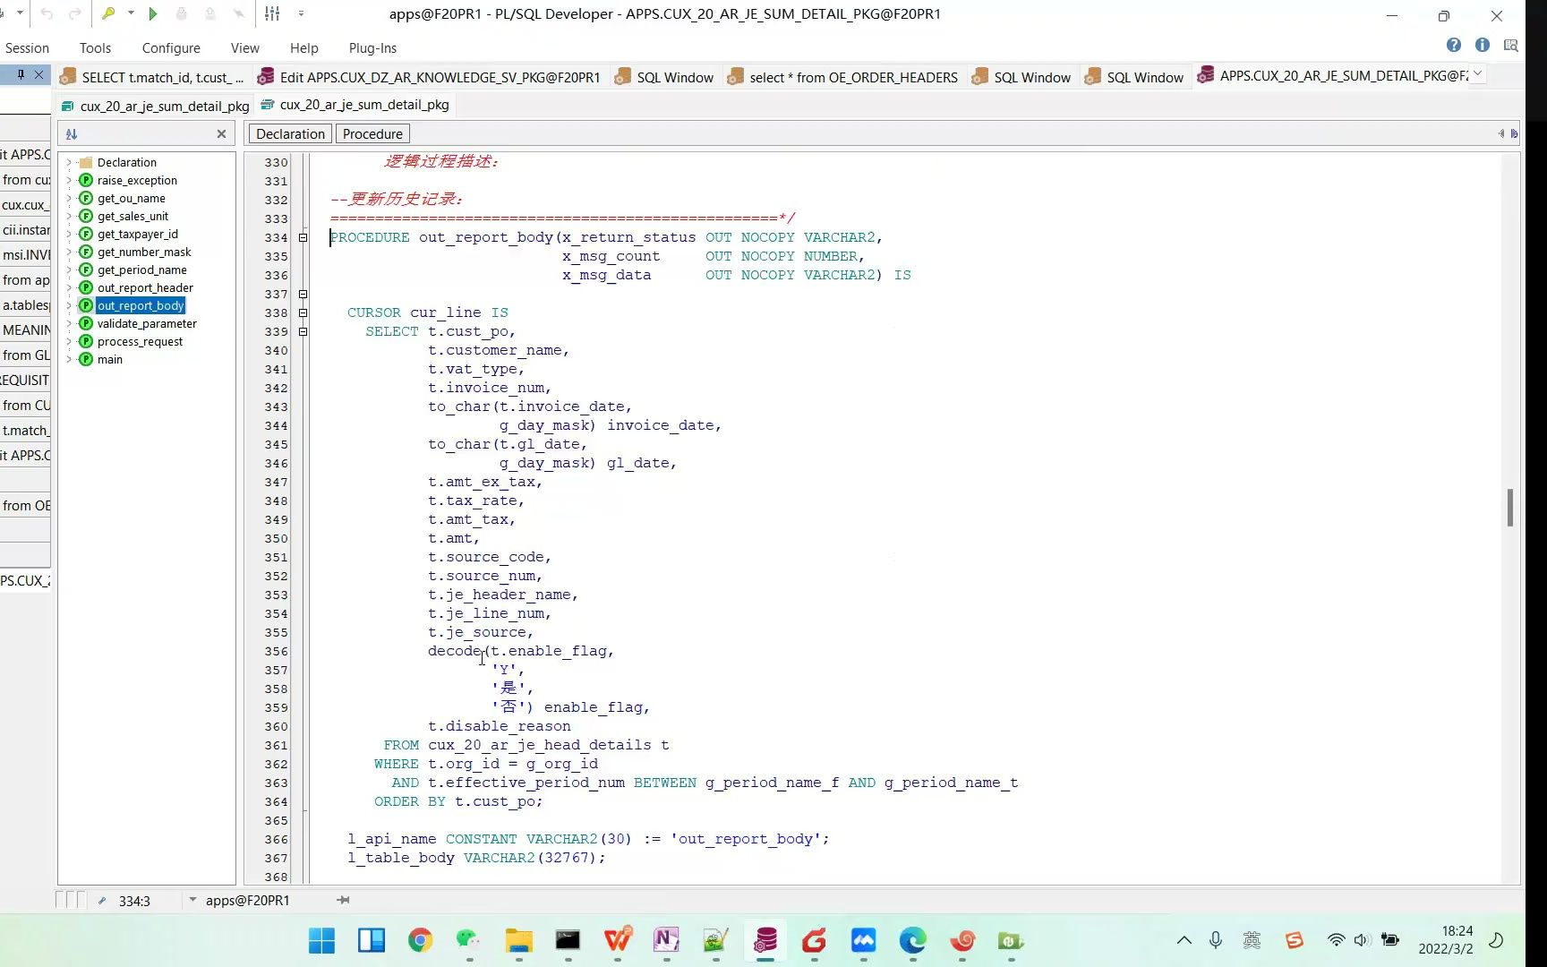This screenshot has width=1547, height=967.
Task: Click the sort A-Z icon in code contents
Action: pos(72,133)
